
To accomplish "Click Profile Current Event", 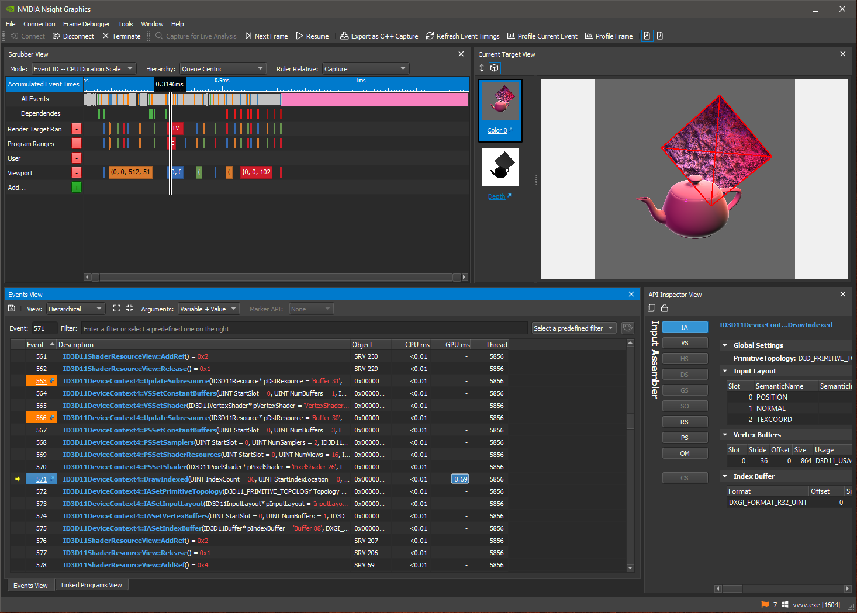I will pos(542,36).
